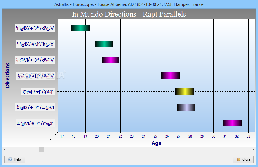The width and height of the screenshot is (258, 167).
Task: Select the lavender-gray bar near age 27-28
Action: (186, 107)
